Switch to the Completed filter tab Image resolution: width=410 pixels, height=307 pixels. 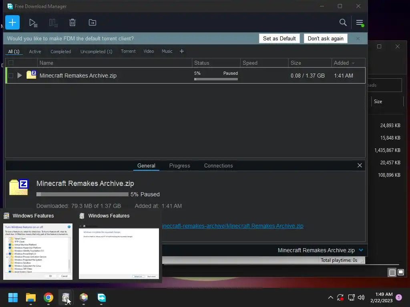coord(61,52)
